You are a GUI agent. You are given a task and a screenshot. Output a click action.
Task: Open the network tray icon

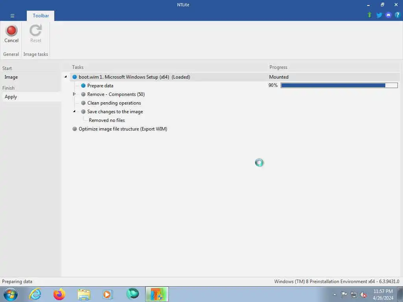point(354,295)
